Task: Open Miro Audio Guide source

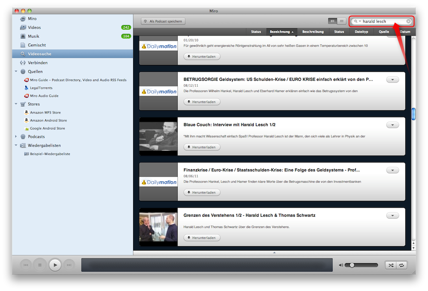Action: coord(44,96)
